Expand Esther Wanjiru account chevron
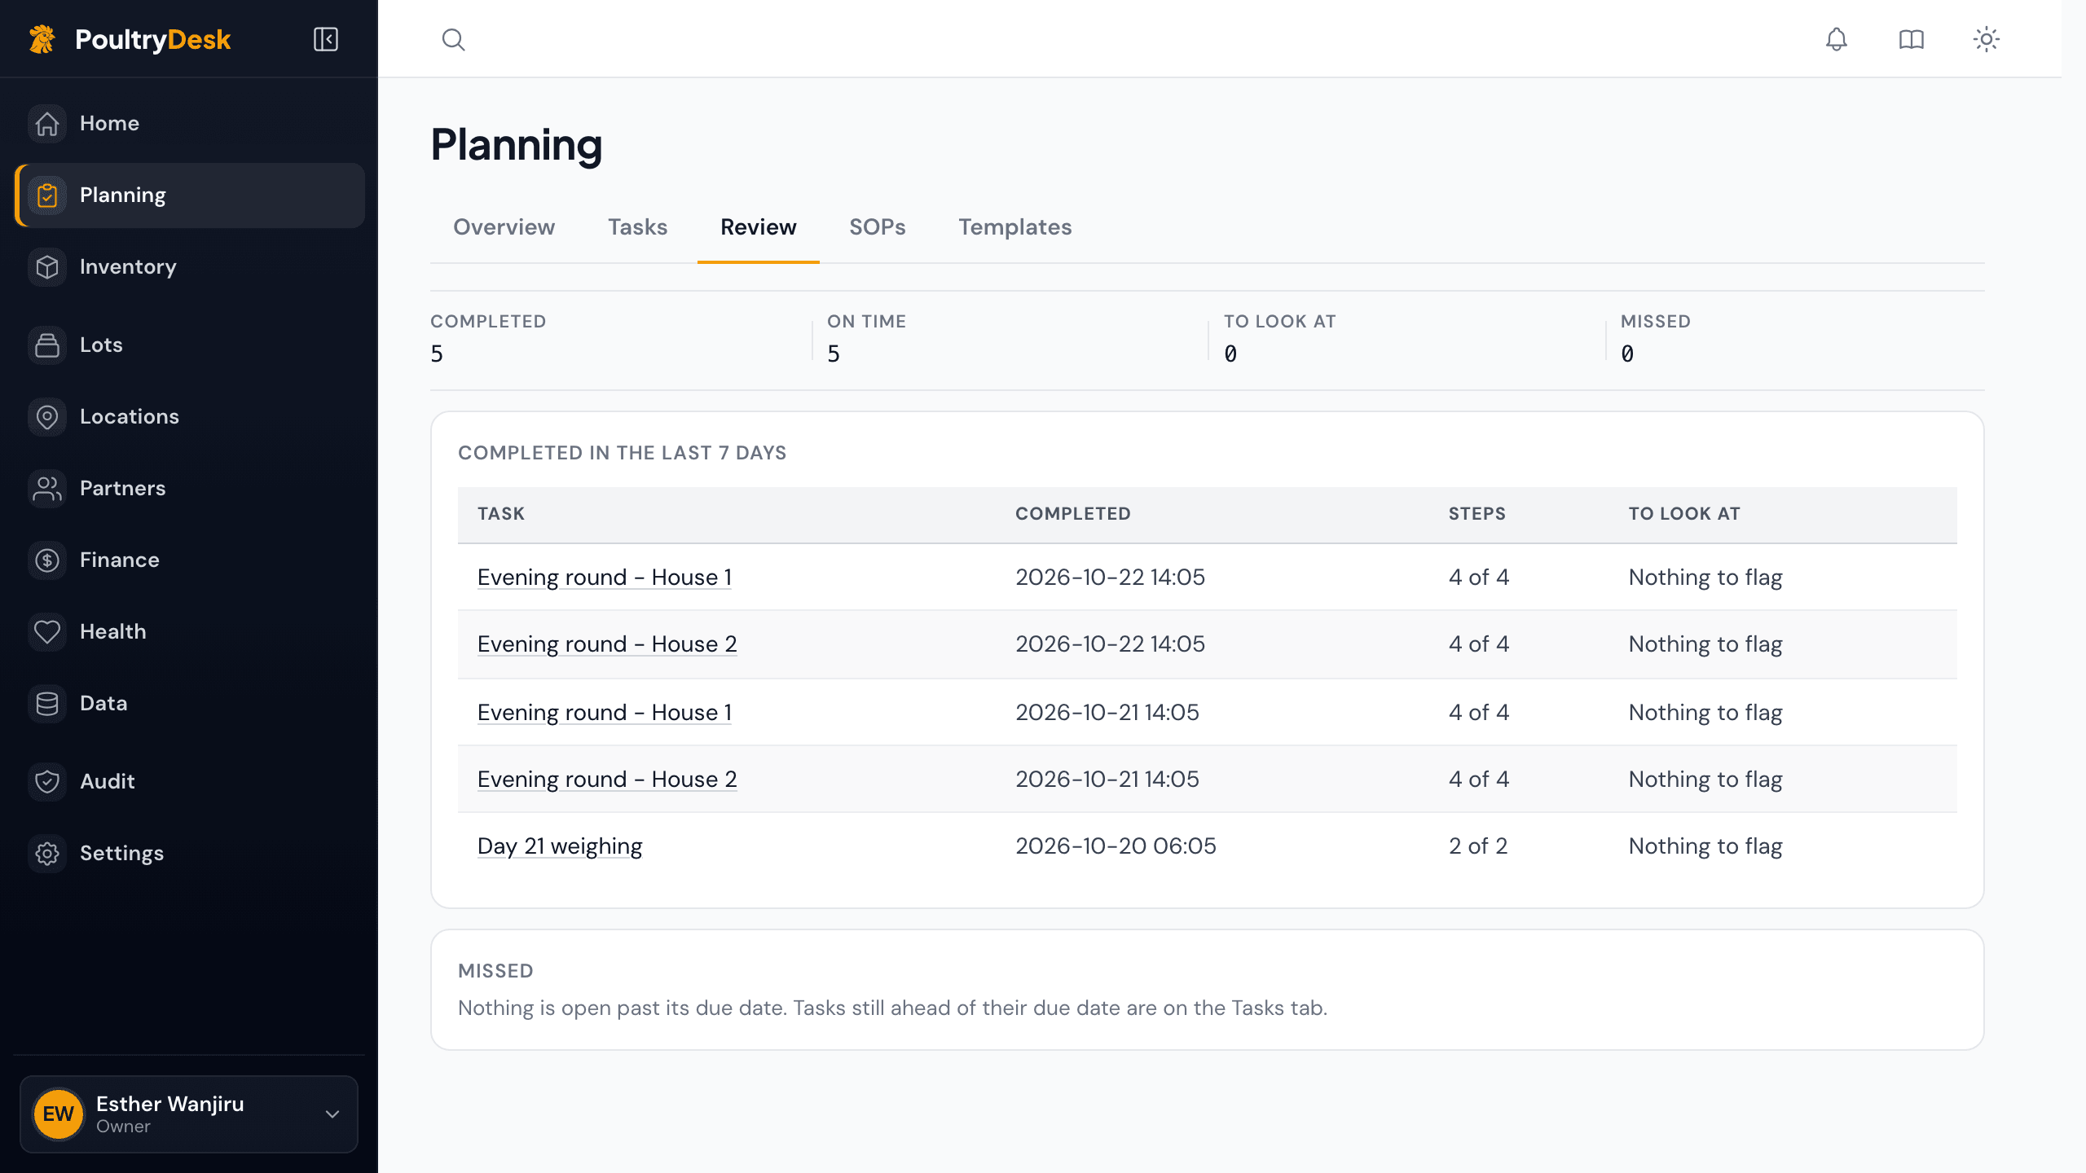Image resolution: width=2086 pixels, height=1173 pixels. tap(332, 1114)
